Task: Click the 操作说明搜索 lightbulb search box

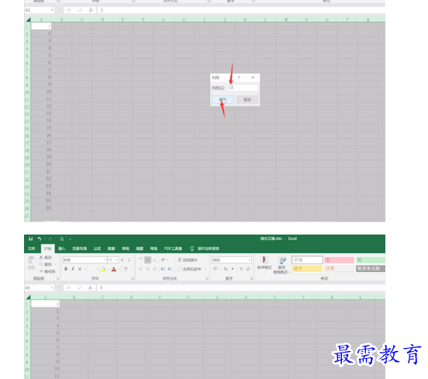Action: coord(205,249)
